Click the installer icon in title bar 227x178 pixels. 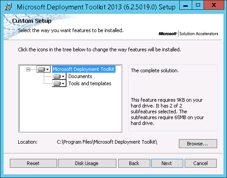coord(8,7)
